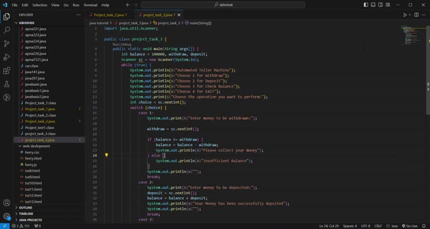Open editor More Actions ellipsis

[424, 15]
